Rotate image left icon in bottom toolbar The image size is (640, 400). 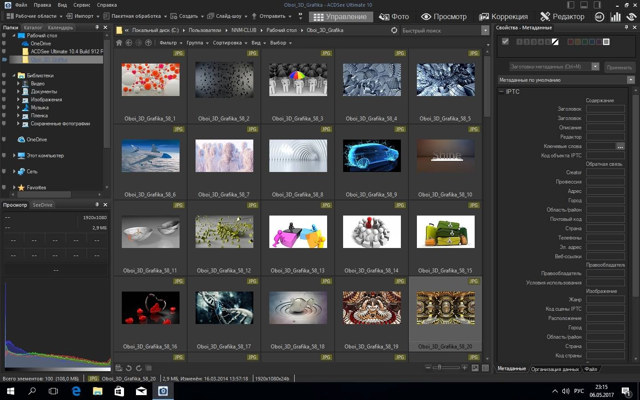[129, 368]
